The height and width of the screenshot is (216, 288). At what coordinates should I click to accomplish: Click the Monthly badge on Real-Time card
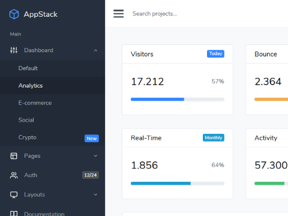pyautogui.click(x=214, y=137)
